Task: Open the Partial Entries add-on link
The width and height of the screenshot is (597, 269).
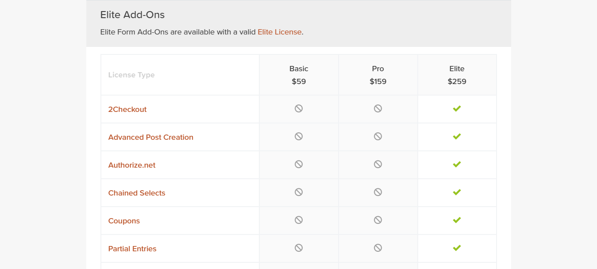Action: (132, 249)
